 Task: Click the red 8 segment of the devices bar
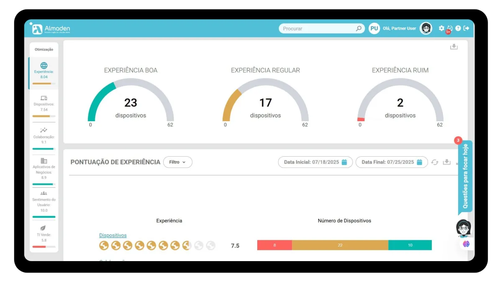coord(274,245)
